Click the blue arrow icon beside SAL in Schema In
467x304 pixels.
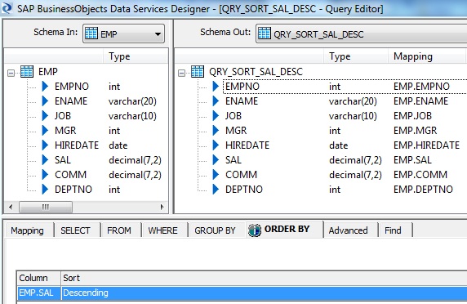pos(45,159)
